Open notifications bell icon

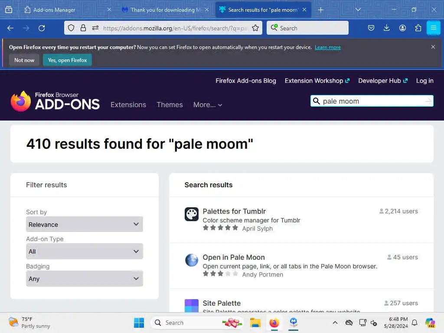coord(415,323)
